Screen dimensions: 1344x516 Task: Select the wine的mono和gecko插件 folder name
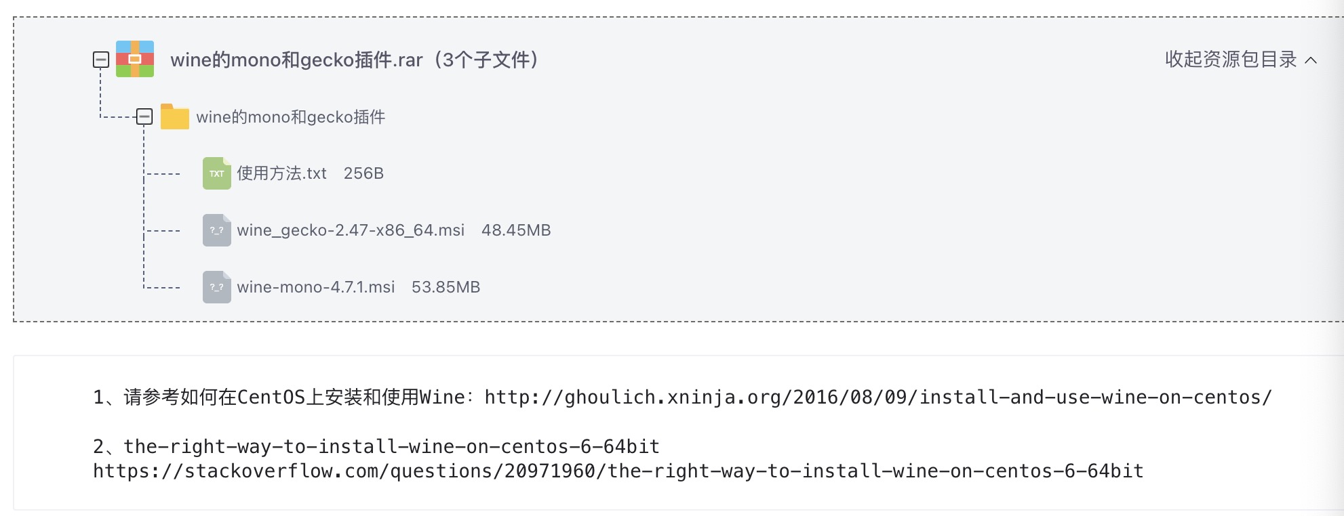[x=290, y=117]
